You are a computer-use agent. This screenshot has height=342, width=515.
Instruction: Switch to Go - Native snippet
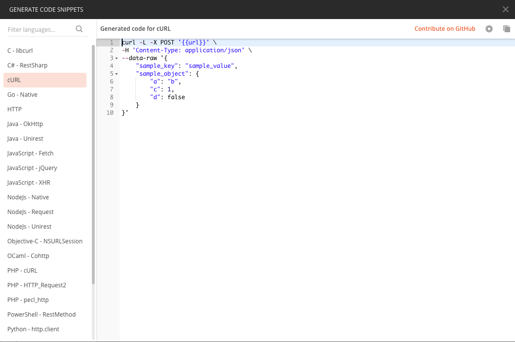click(x=23, y=94)
